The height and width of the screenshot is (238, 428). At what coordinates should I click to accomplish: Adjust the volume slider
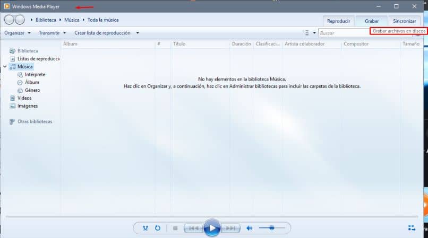pos(272,227)
